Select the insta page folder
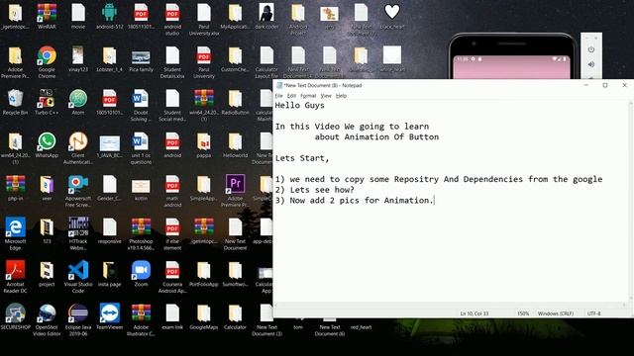Image resolution: width=634 pixels, height=356 pixels. 109,274
